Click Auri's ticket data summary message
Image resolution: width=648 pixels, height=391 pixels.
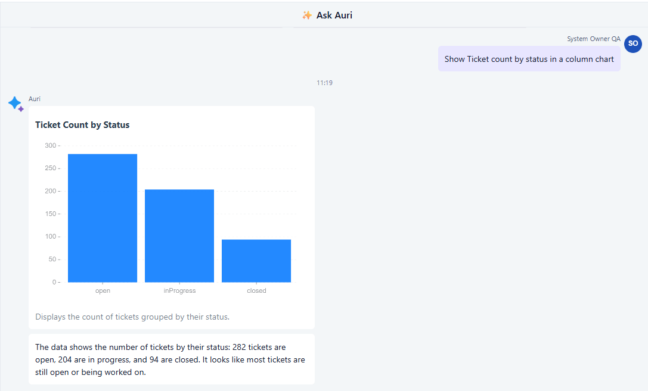[171, 359]
